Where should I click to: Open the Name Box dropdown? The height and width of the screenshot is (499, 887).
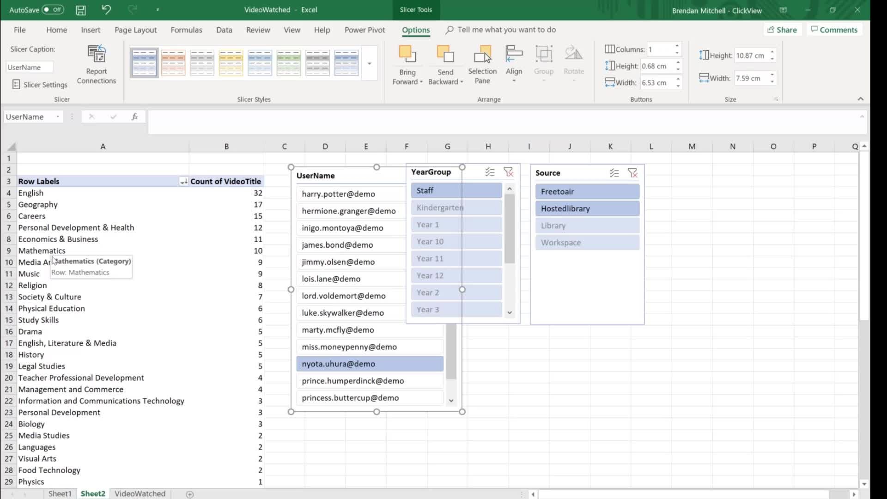(x=58, y=116)
